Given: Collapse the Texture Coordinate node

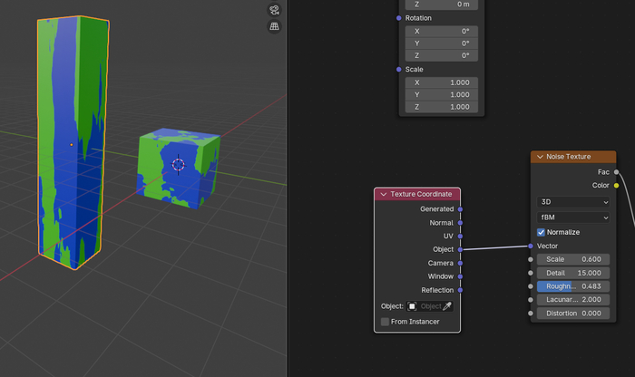Looking at the screenshot, I should coord(384,194).
